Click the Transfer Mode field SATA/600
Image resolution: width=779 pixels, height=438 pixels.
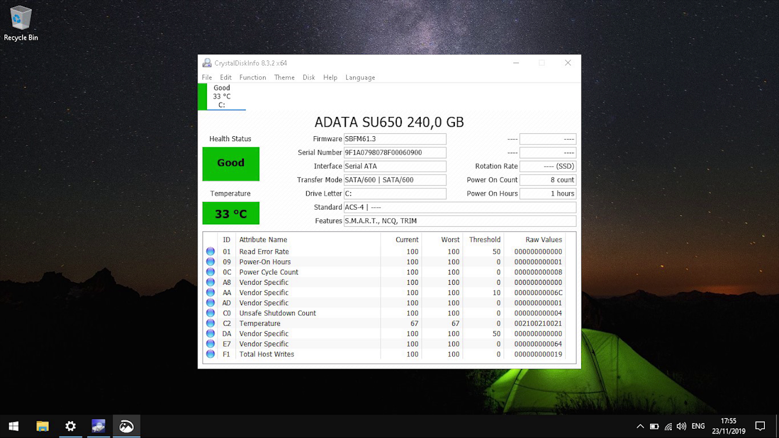[395, 180]
